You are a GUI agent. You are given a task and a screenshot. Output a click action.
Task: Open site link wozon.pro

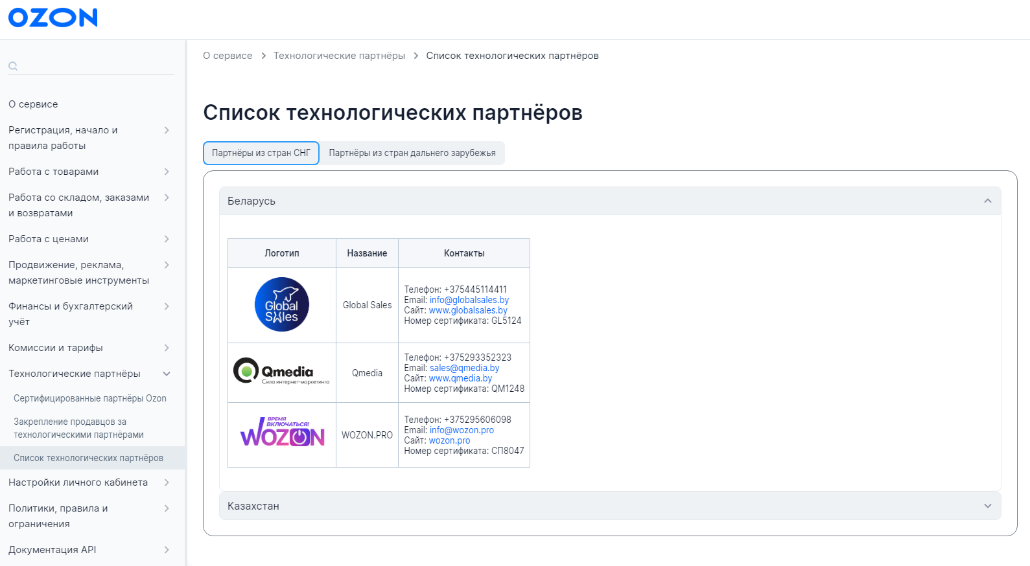[x=449, y=440]
